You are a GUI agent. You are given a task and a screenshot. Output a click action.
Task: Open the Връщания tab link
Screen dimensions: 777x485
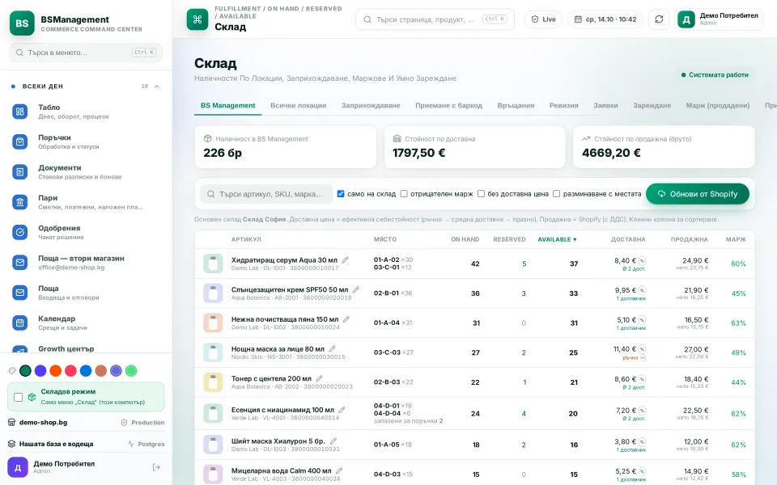516,105
